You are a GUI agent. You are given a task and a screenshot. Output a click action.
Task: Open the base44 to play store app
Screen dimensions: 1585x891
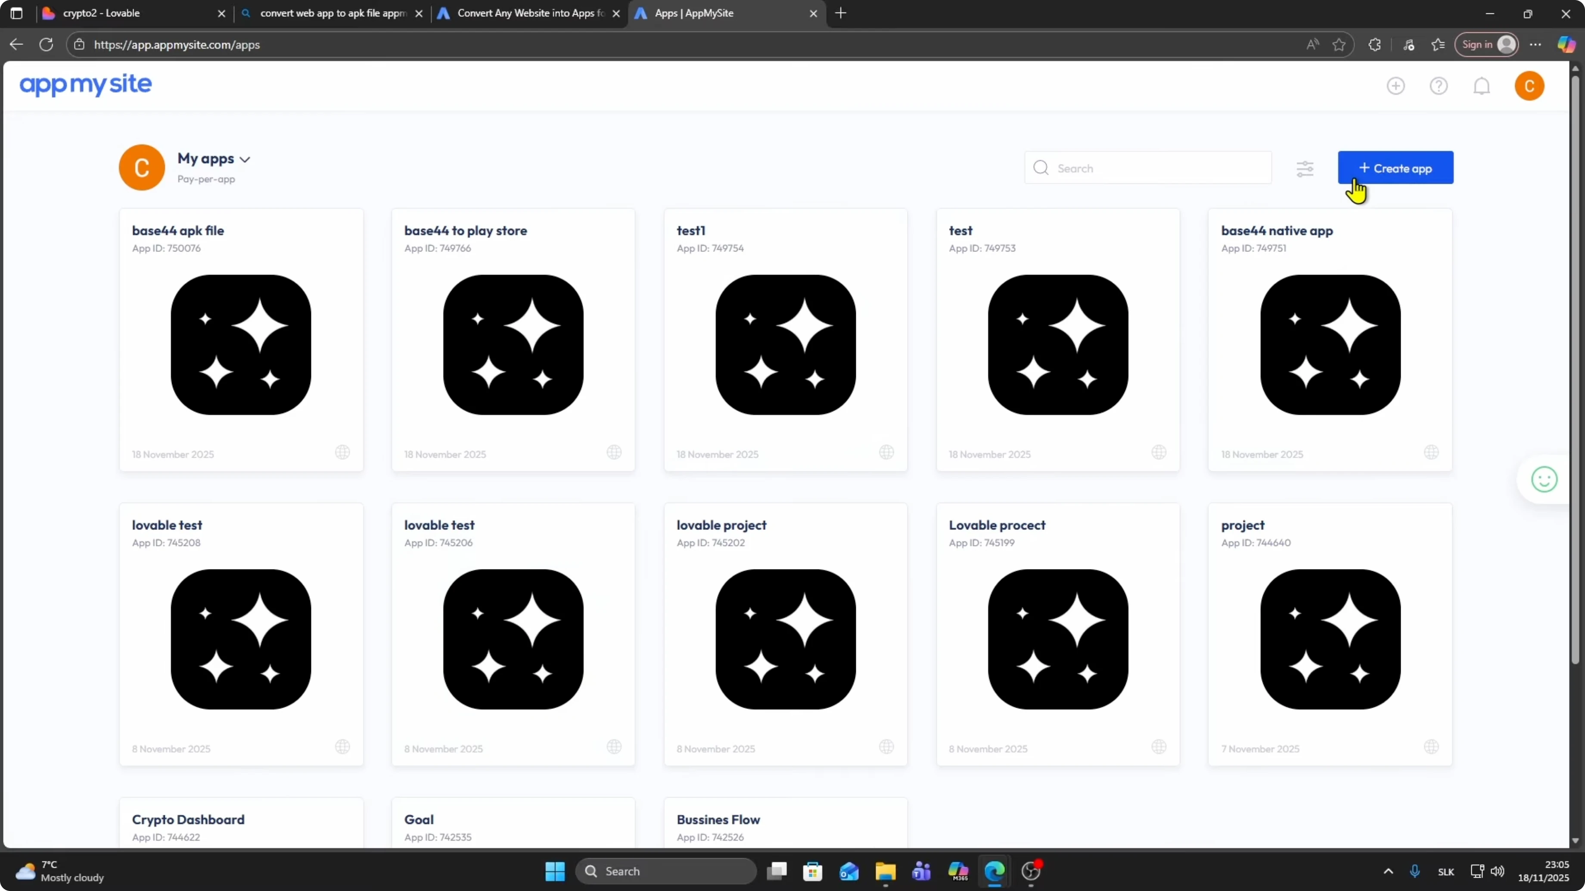513,340
